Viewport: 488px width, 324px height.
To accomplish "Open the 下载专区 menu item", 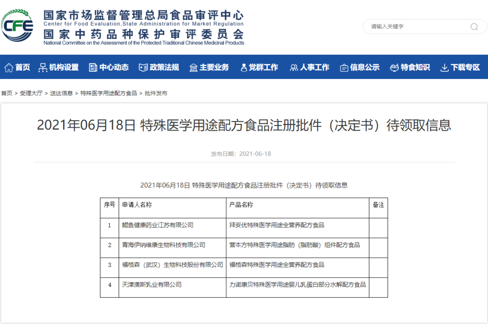I will (x=465, y=67).
